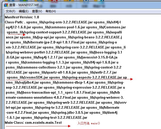
Task: Click the line starting with 'Class-Path: .'
Action: tap(63, 22)
